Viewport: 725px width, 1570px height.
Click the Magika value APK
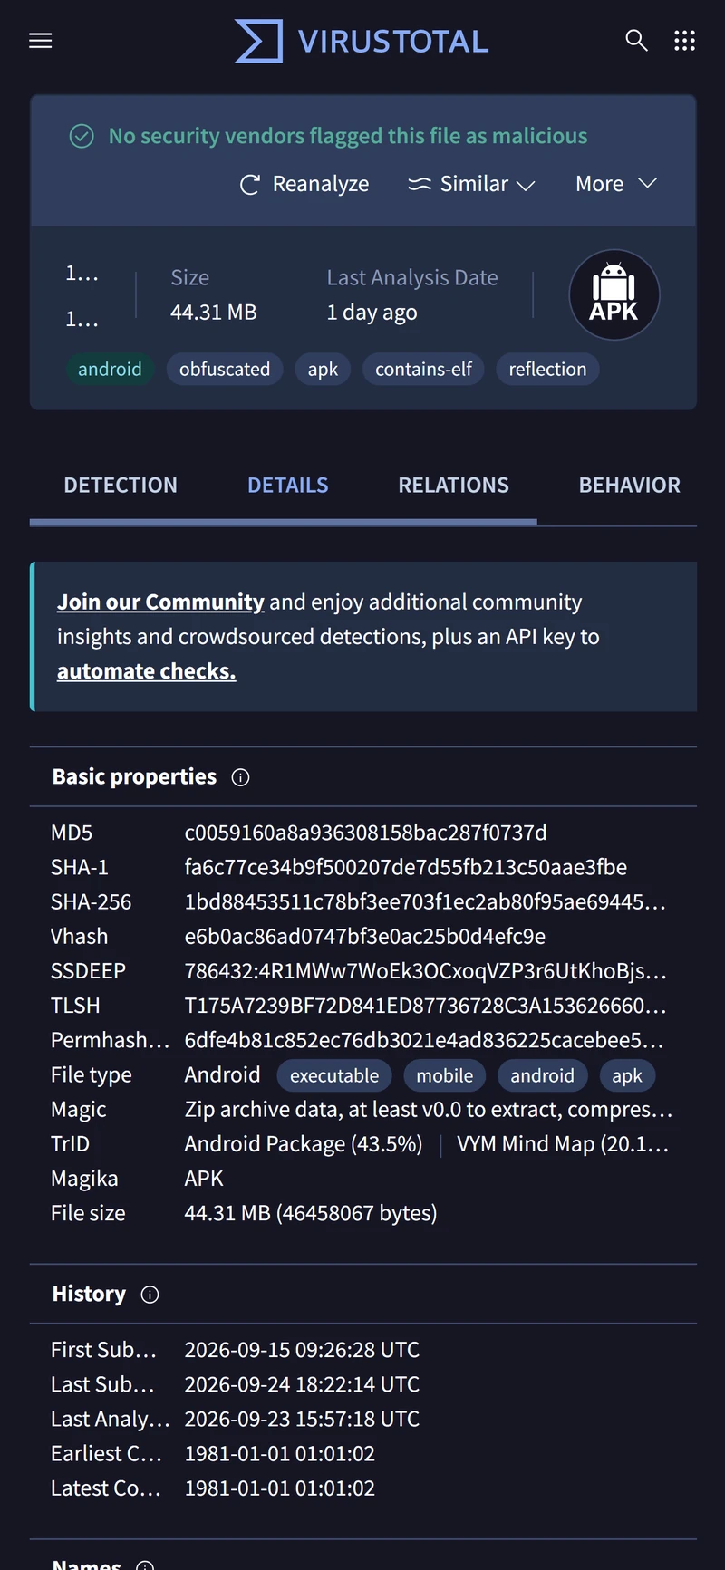[x=204, y=1179]
